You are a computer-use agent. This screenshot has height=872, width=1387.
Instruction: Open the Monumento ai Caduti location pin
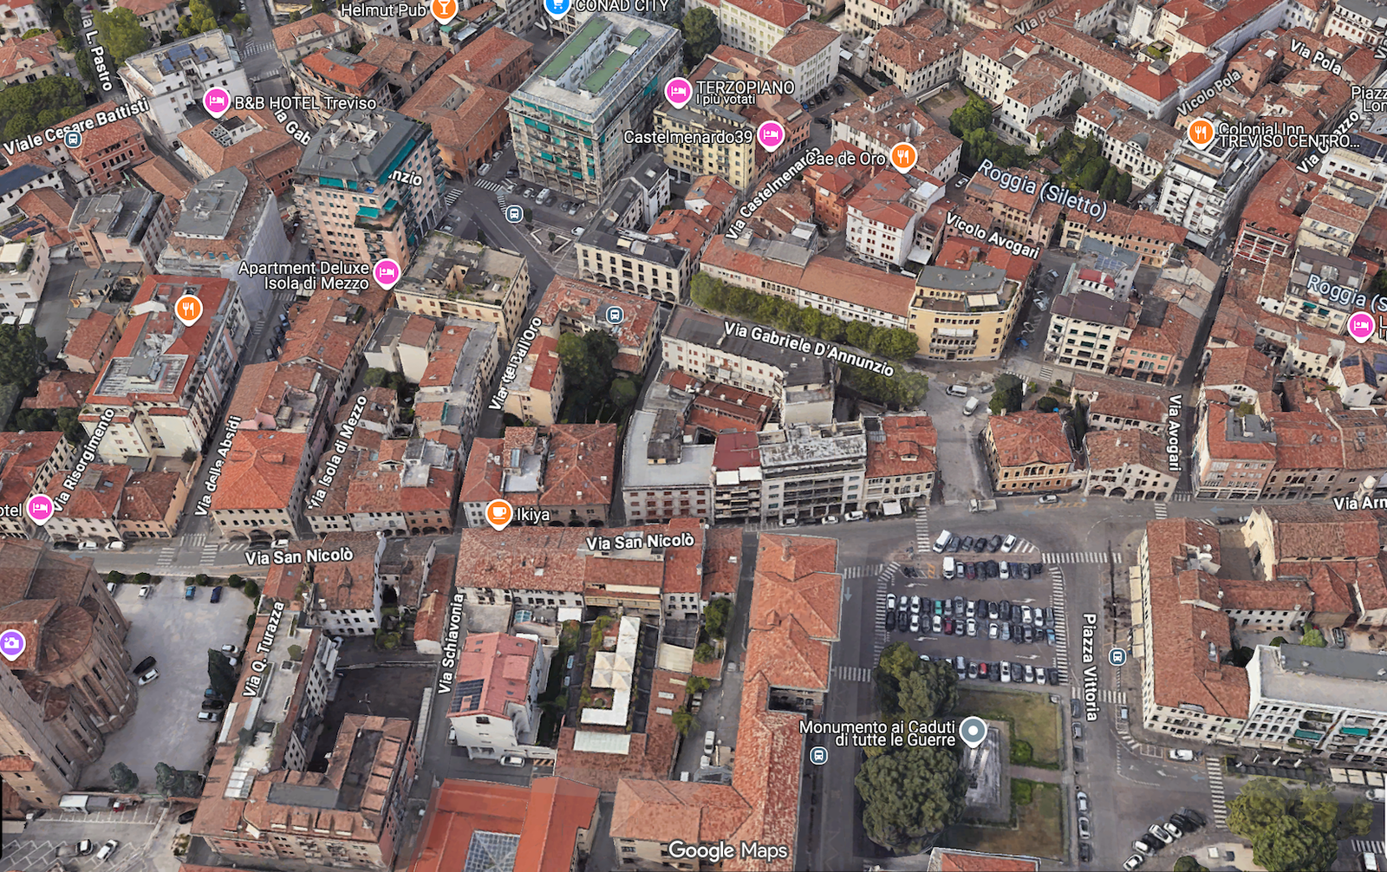pos(974,731)
